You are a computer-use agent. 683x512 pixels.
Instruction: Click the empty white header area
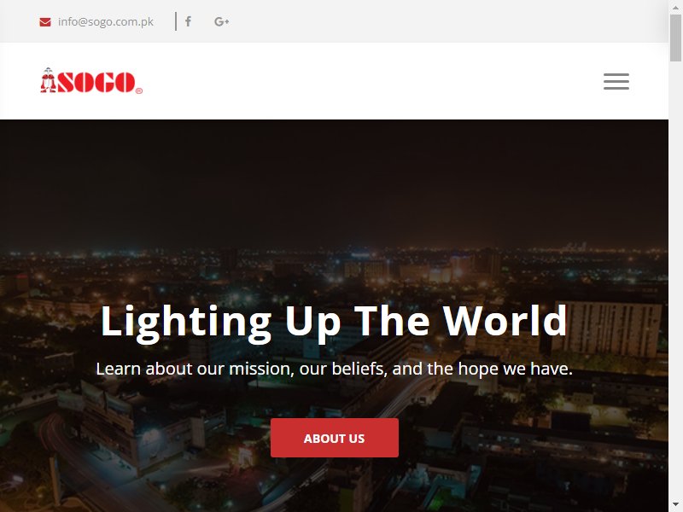point(371,81)
